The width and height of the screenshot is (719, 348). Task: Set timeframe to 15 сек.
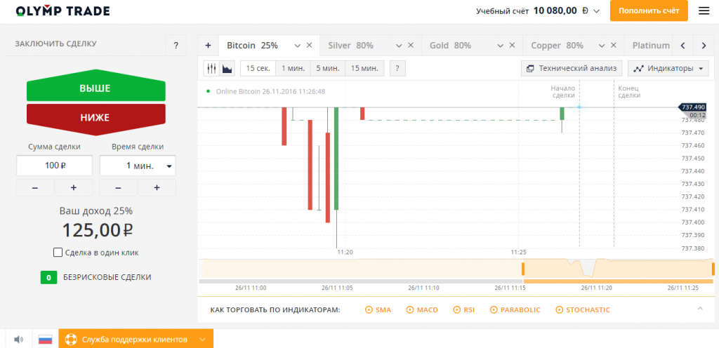(x=258, y=69)
